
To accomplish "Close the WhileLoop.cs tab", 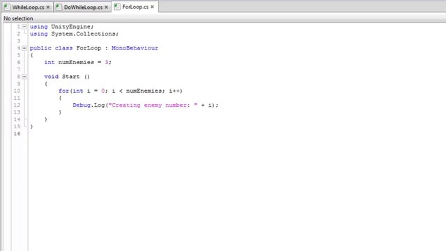I will click(x=48, y=7).
